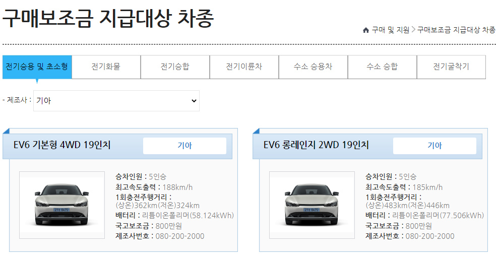Click battery value 리튬이온폴리머(58.124kWh)

188,216
